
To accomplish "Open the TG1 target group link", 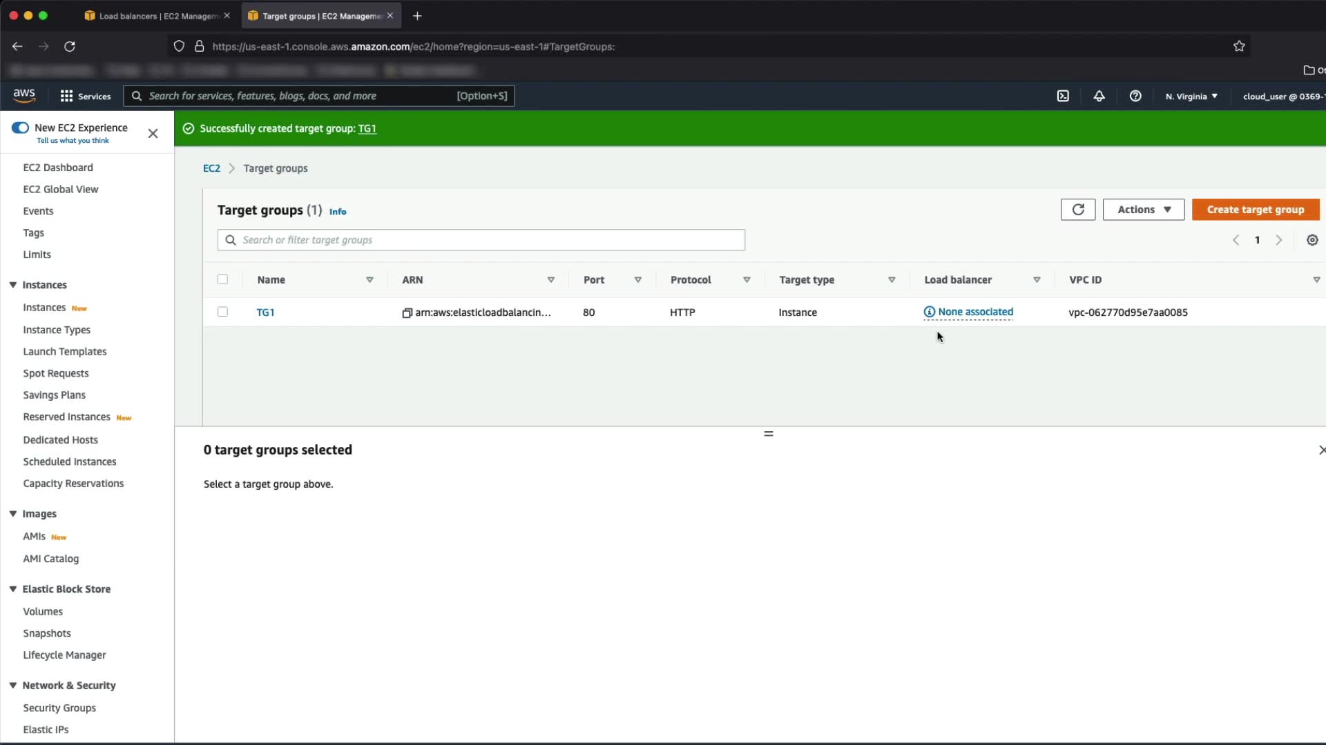I will (265, 312).
